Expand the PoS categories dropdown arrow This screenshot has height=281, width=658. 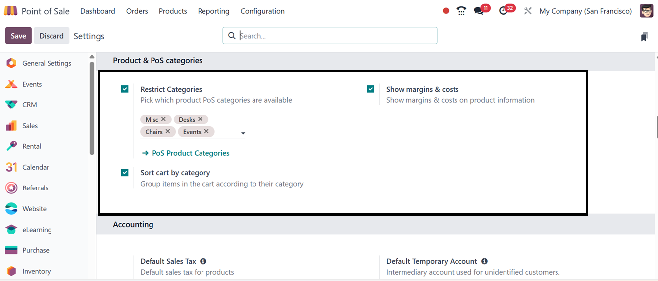click(x=243, y=133)
